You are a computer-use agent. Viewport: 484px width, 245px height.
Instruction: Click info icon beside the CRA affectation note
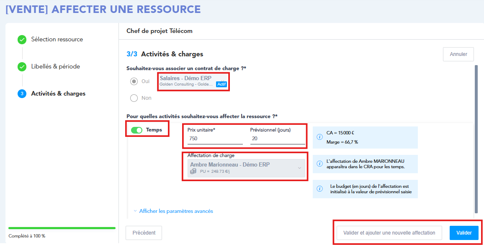[319, 164]
